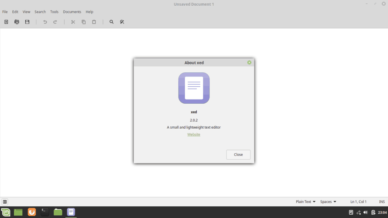The height and width of the screenshot is (218, 388).
Task: Launch Terminal from the taskbar
Action: click(x=45, y=212)
